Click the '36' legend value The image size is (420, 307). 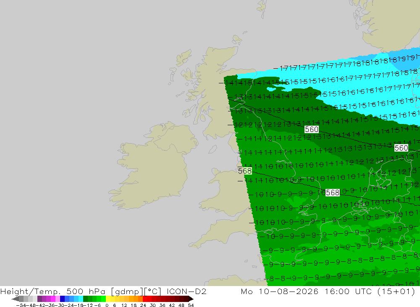click(162, 305)
